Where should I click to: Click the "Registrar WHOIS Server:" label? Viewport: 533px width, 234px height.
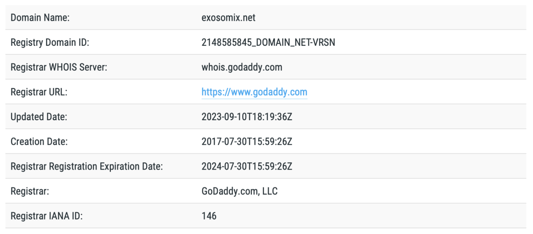point(59,67)
